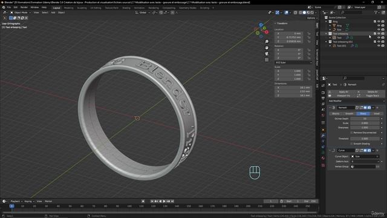Click the zoom magnifier icon in the viewport
This screenshot has height=218, width=387.
pos(267,42)
